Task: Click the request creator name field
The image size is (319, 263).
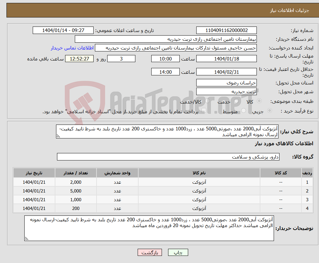Action: (176, 48)
